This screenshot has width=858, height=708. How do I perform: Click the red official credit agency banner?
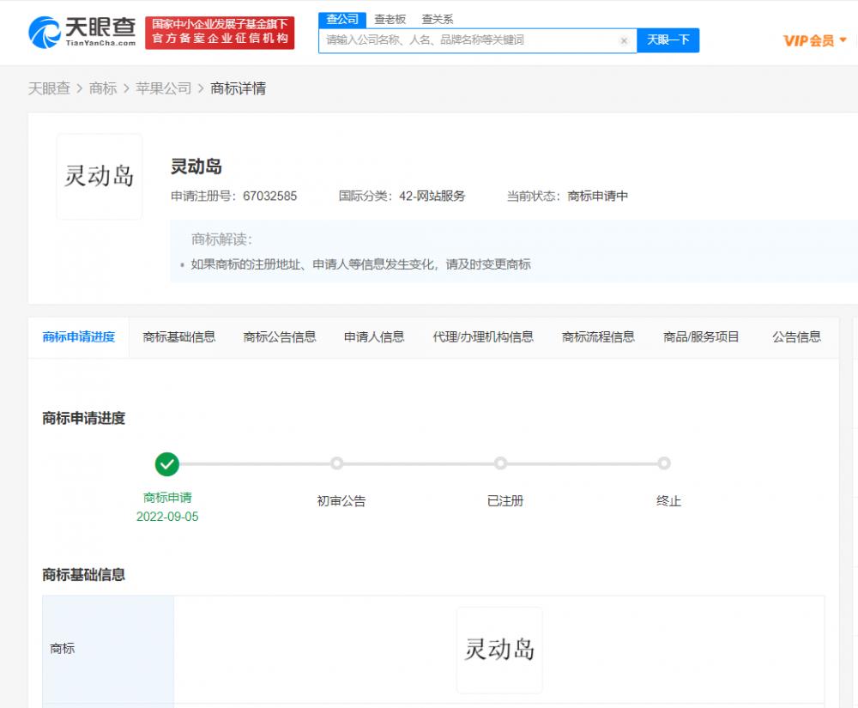pos(220,33)
